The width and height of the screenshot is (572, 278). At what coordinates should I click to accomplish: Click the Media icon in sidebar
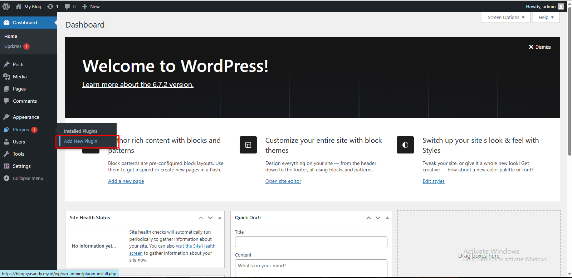[6, 77]
